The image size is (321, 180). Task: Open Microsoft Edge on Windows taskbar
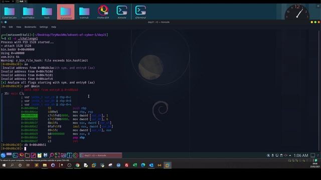coord(143,165)
